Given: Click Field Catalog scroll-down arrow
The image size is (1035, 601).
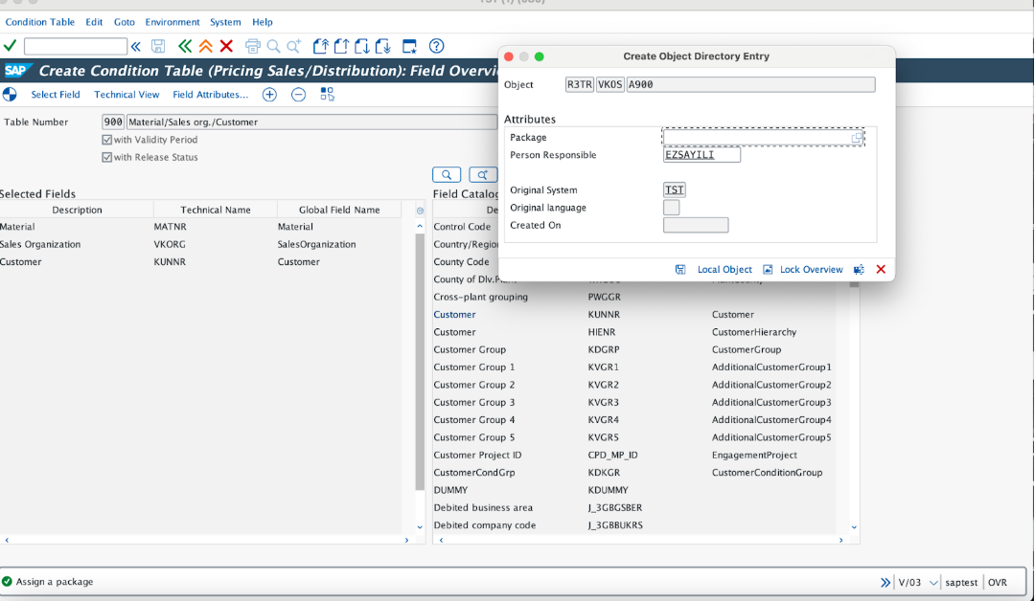Looking at the screenshot, I should coord(854,527).
